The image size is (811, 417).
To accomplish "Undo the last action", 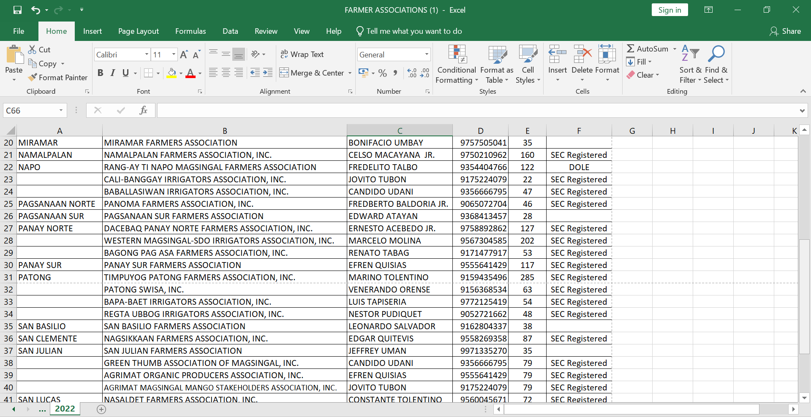I will tap(36, 10).
